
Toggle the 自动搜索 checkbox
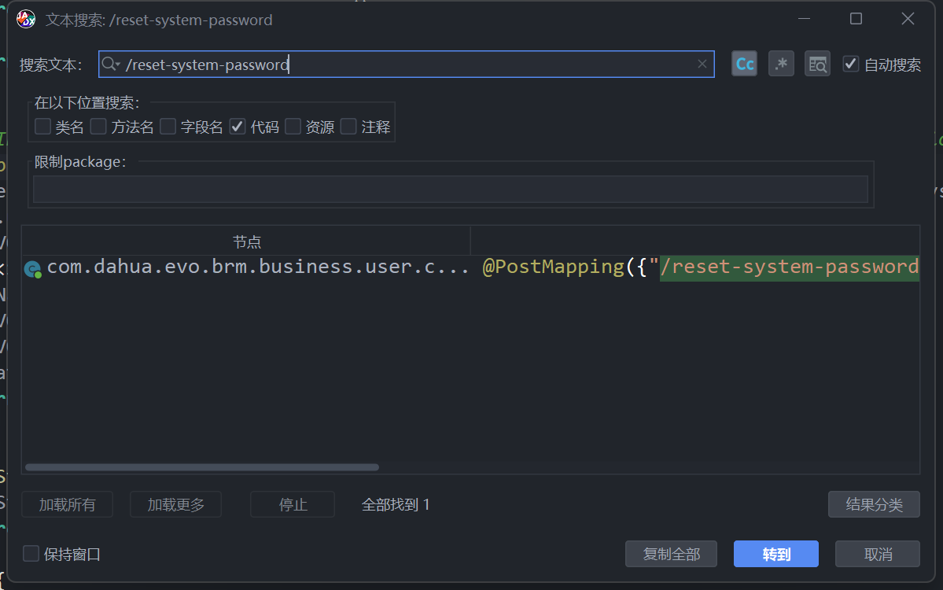point(850,65)
